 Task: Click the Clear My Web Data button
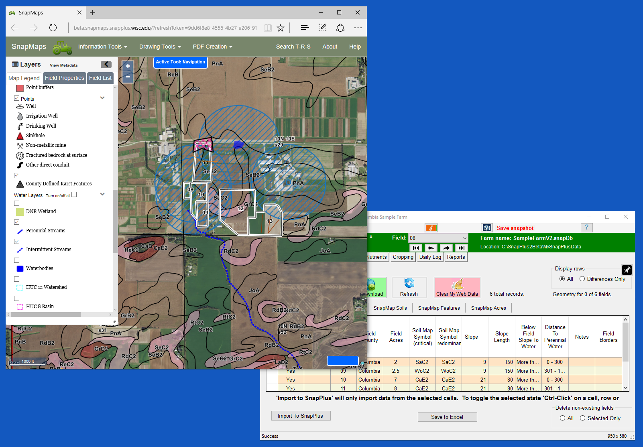tap(457, 287)
